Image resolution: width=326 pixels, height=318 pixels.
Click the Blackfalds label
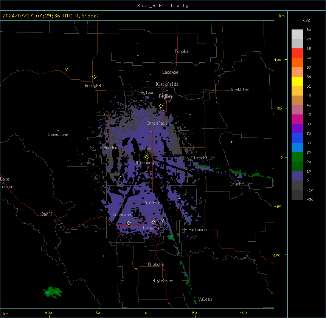167,84
